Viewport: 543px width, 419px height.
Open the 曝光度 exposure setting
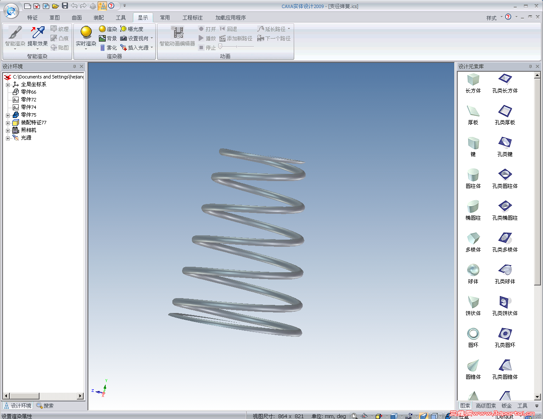tap(132, 29)
